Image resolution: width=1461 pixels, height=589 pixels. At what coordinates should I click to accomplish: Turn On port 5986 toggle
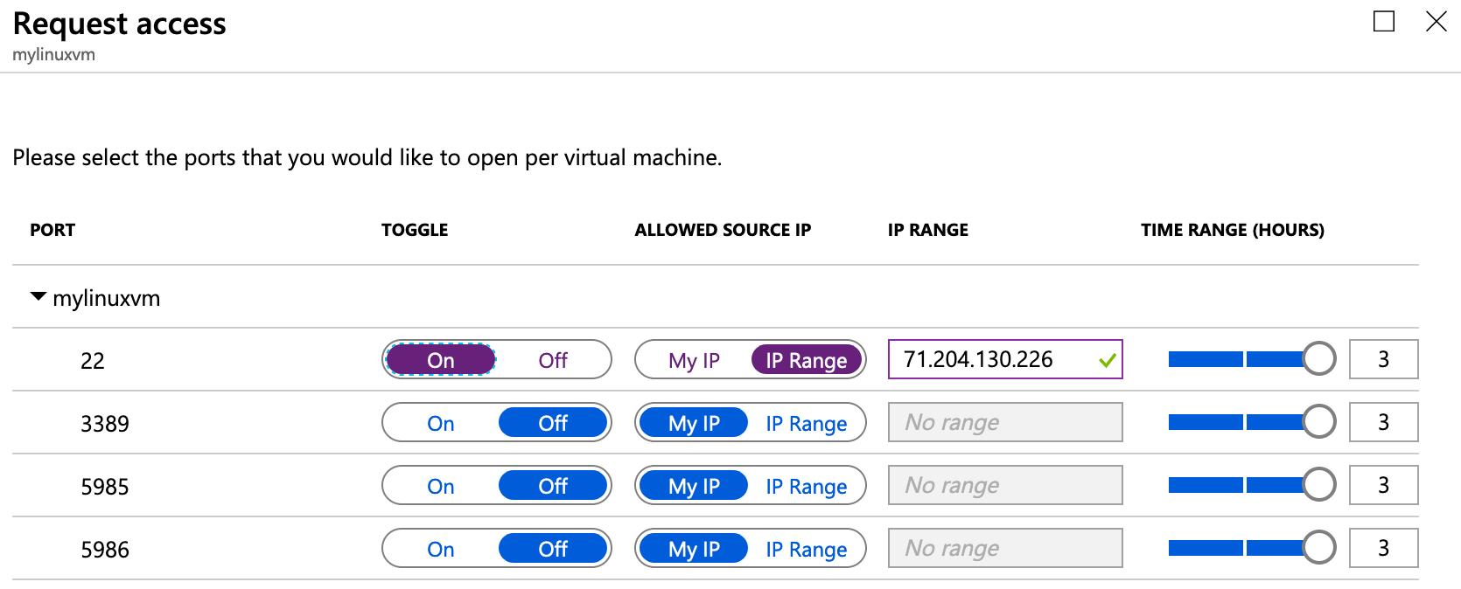point(441,549)
